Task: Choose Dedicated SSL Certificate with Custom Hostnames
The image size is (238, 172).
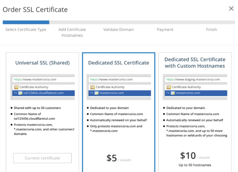Action: pos(195,63)
